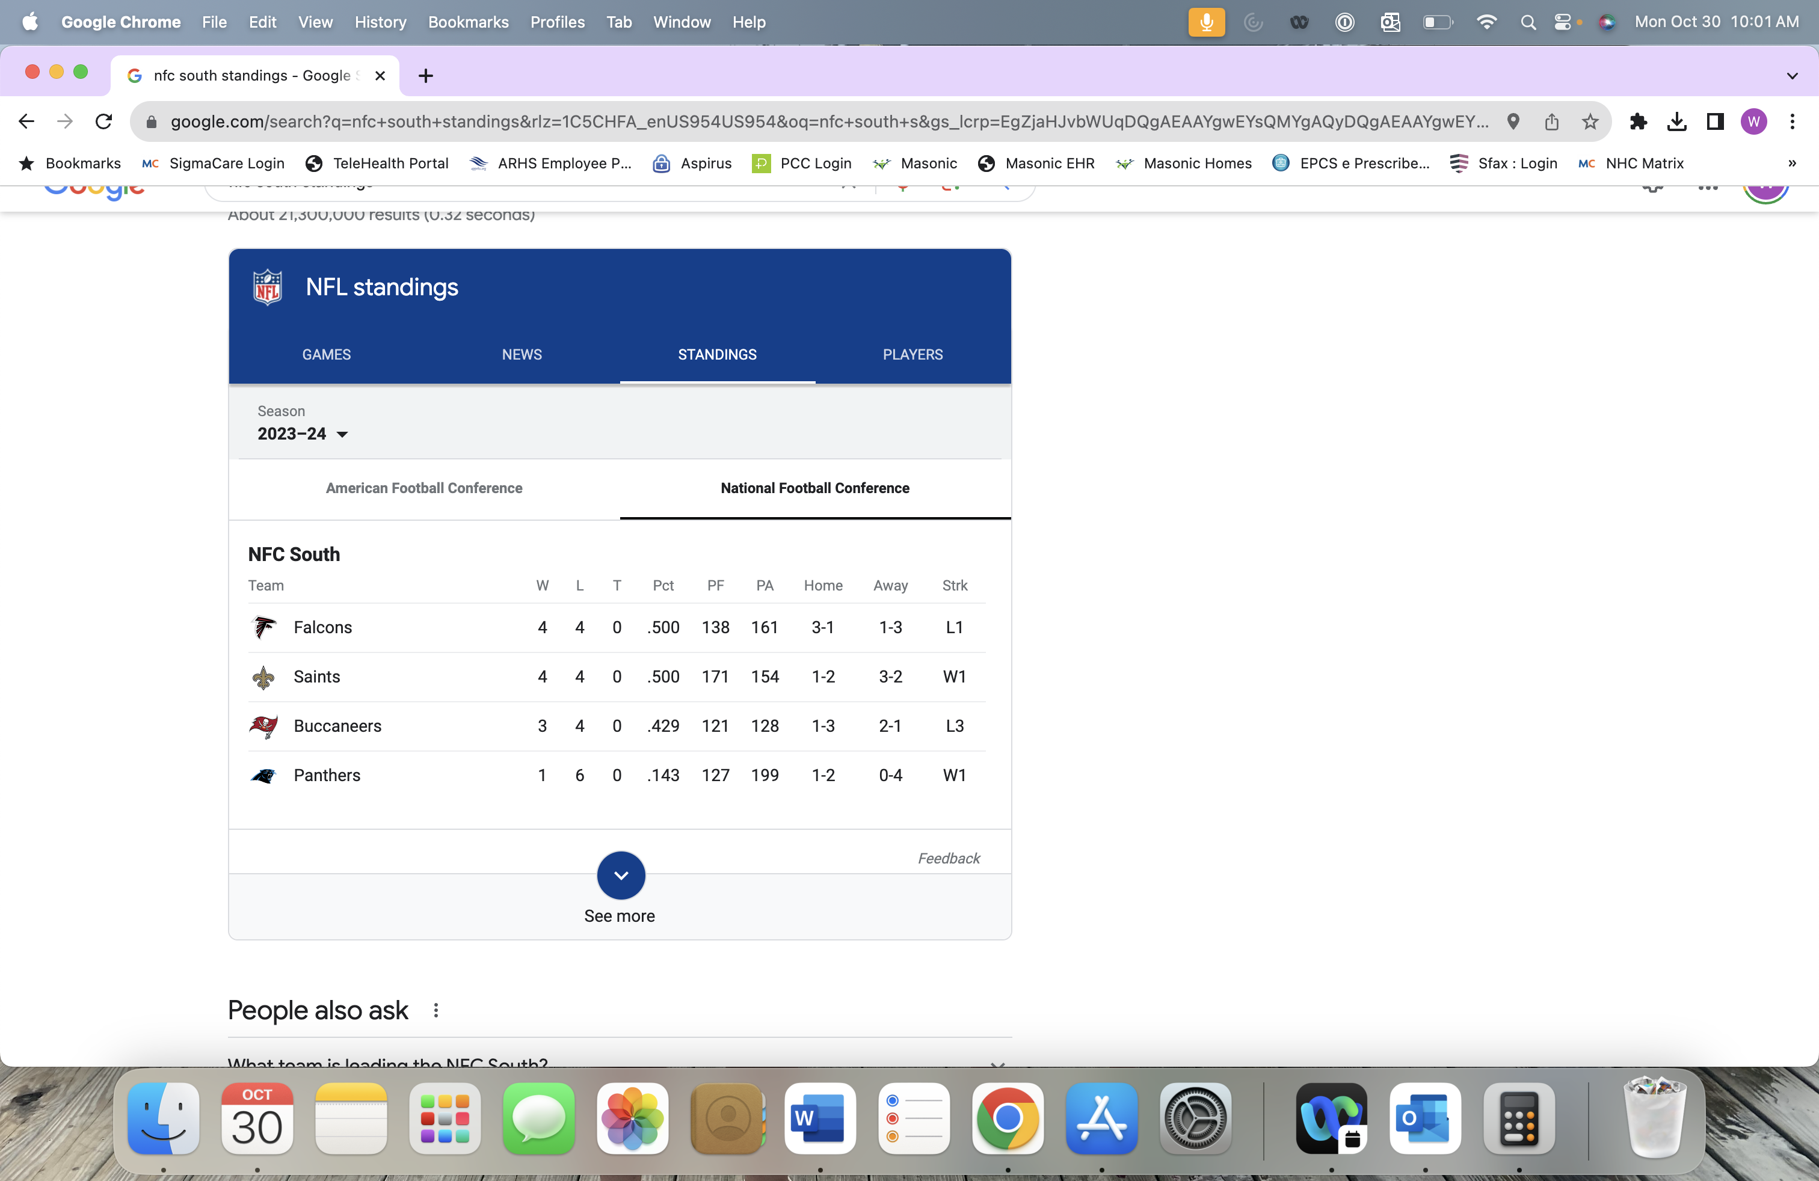This screenshot has width=1819, height=1181.
Task: Bookmark this page with the star icon
Action: (1590, 121)
